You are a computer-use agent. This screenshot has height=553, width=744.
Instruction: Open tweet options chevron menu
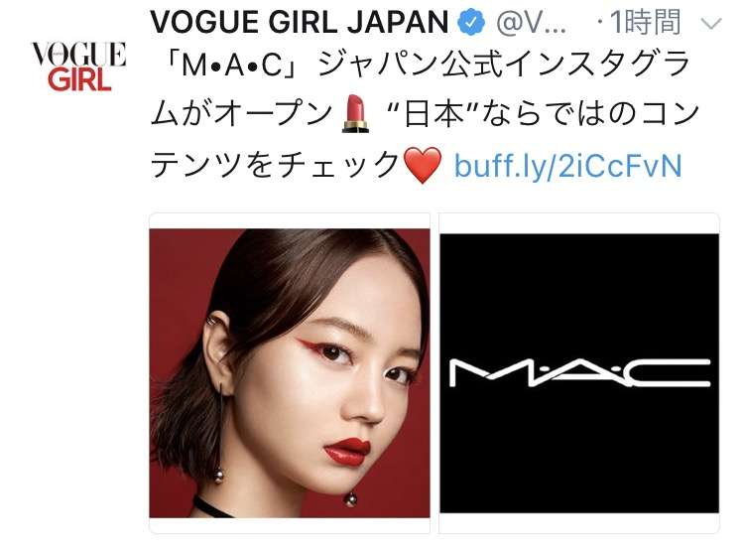point(711,23)
